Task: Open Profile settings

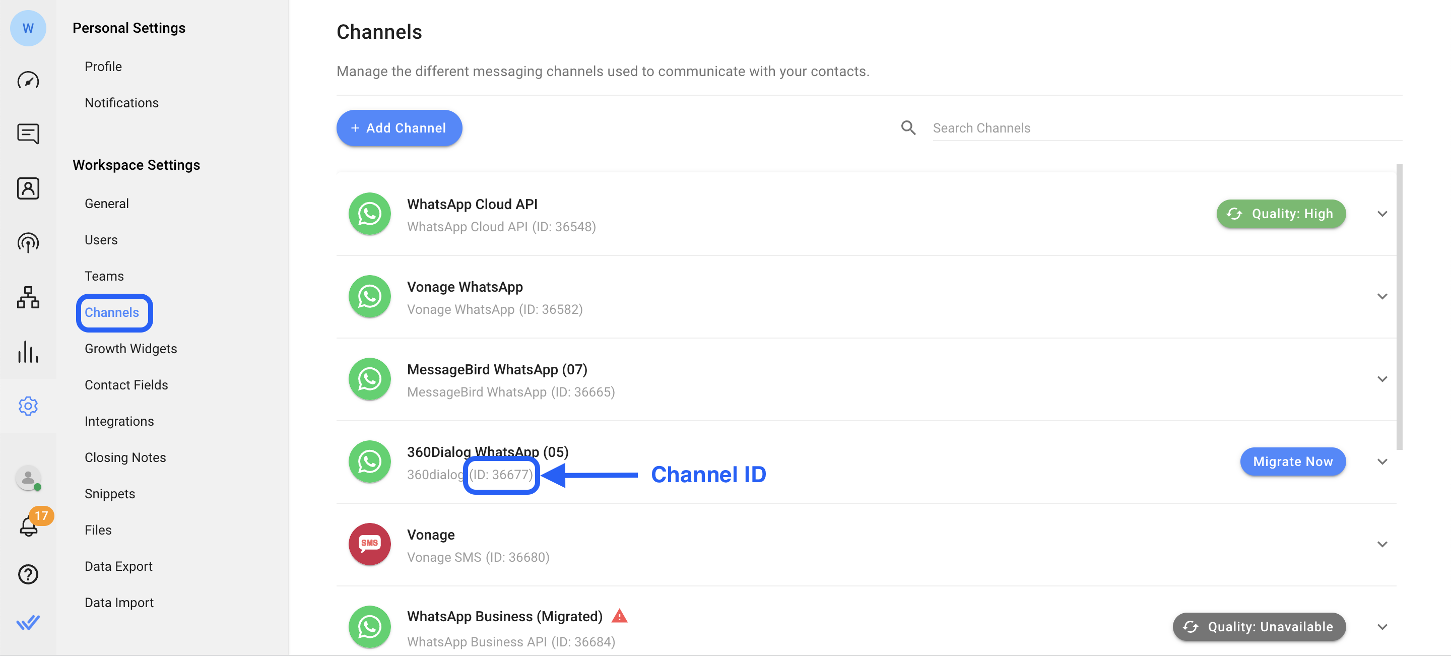Action: 103,67
